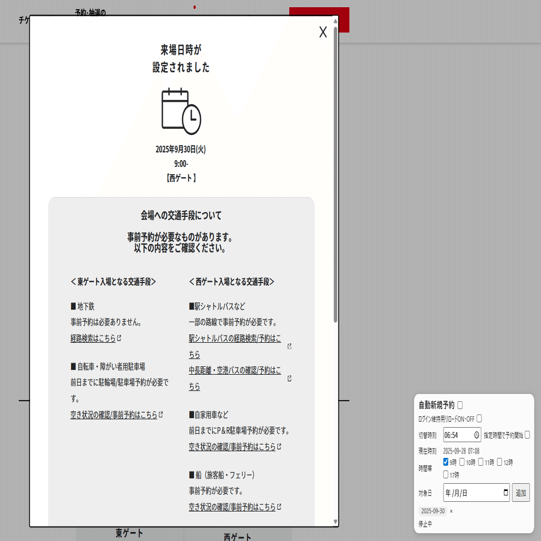The height and width of the screenshot is (541, 541).
Task: Check the 12時 time slot
Action: 499,462
